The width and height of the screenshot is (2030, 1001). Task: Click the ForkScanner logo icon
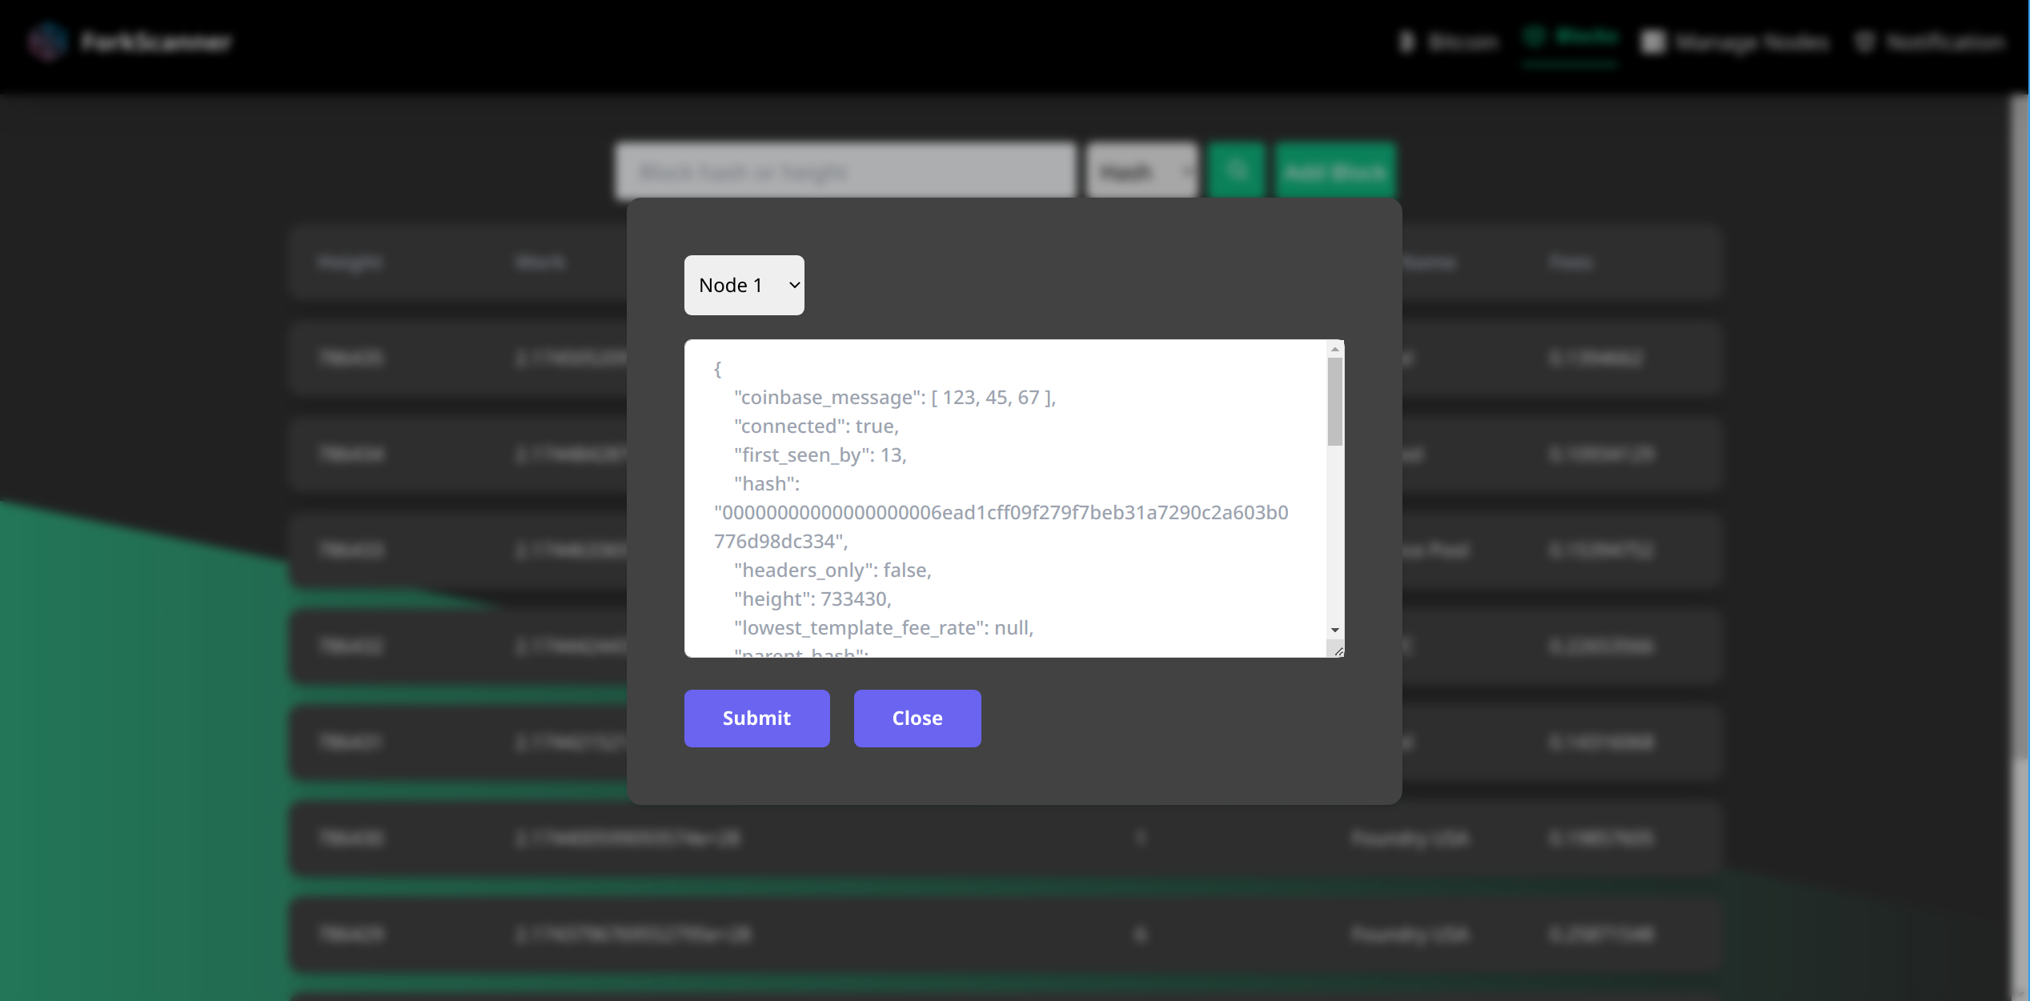(48, 41)
